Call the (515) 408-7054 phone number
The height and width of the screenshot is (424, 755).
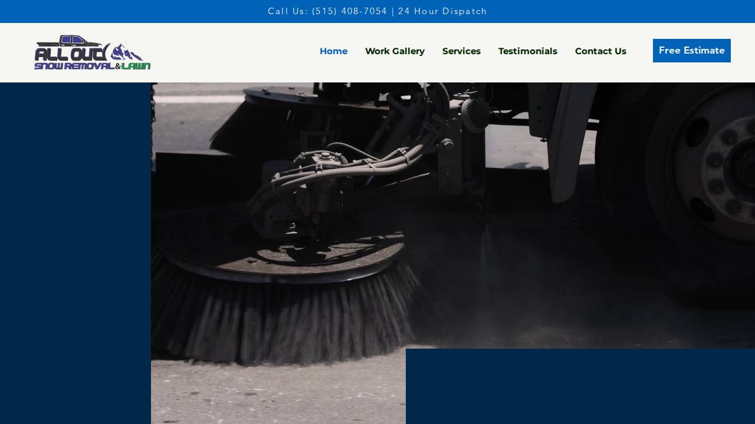(349, 11)
